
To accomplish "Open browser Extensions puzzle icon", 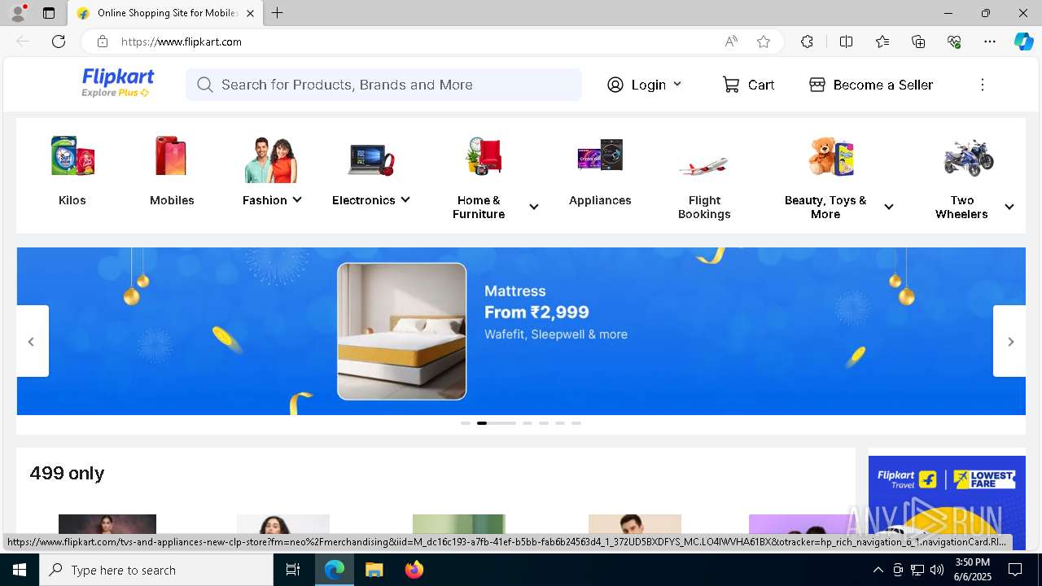I will click(807, 42).
